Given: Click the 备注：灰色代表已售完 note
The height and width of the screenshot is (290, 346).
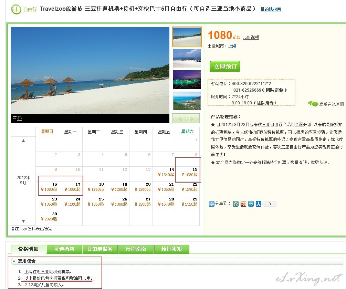Looking at the screenshot, I should [x=32, y=229].
